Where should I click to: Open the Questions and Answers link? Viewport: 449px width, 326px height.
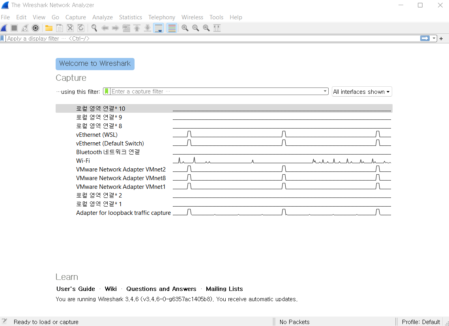(161, 289)
